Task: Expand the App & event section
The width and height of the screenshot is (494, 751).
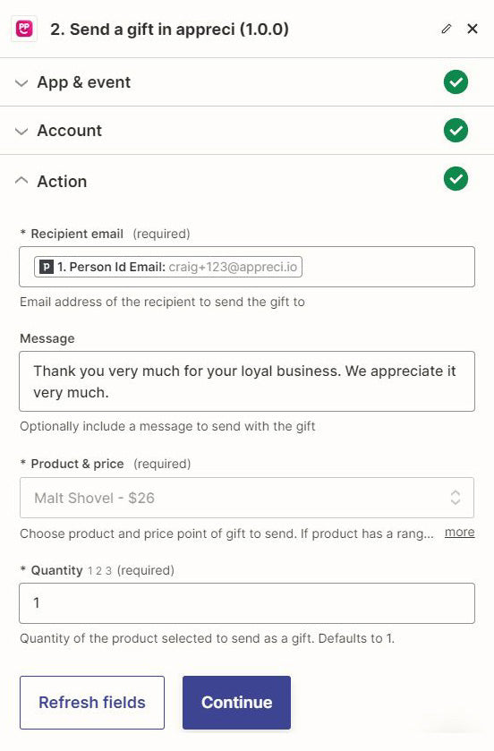Action: coord(21,83)
